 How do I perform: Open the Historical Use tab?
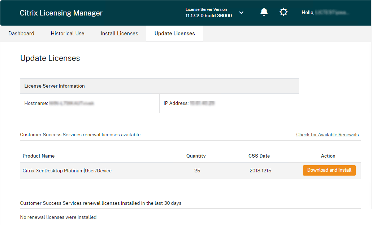pyautogui.click(x=67, y=33)
